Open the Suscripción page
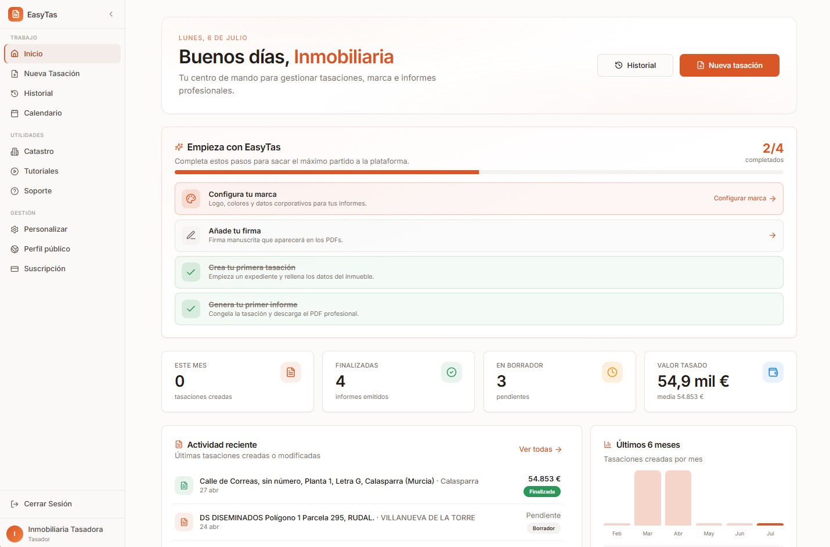The width and height of the screenshot is (830, 547). point(63,269)
